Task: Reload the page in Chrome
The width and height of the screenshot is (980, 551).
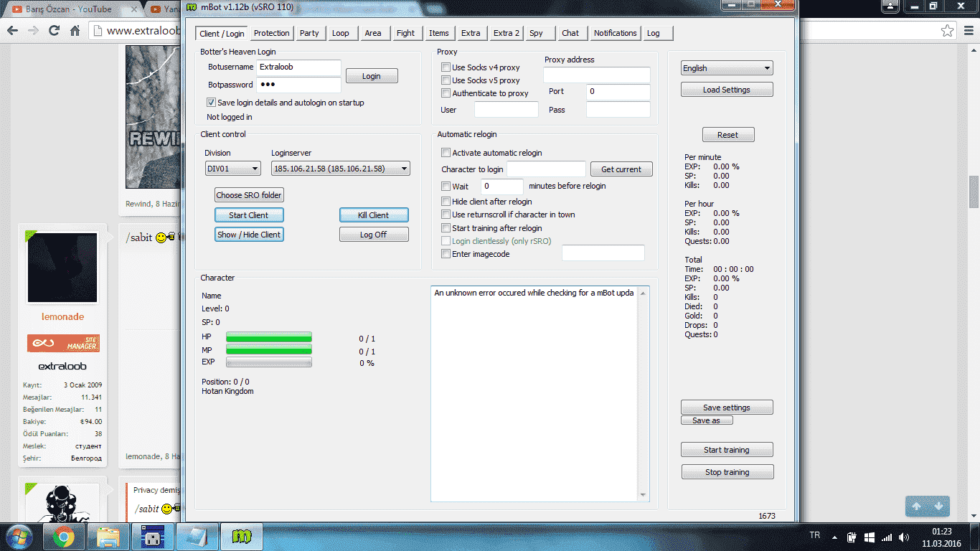Action: 54,31
